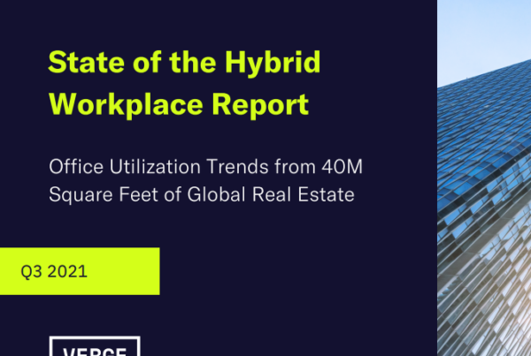531x356 pixels.
Task: Click the "Q3 2021" text label
Action: coord(54,271)
